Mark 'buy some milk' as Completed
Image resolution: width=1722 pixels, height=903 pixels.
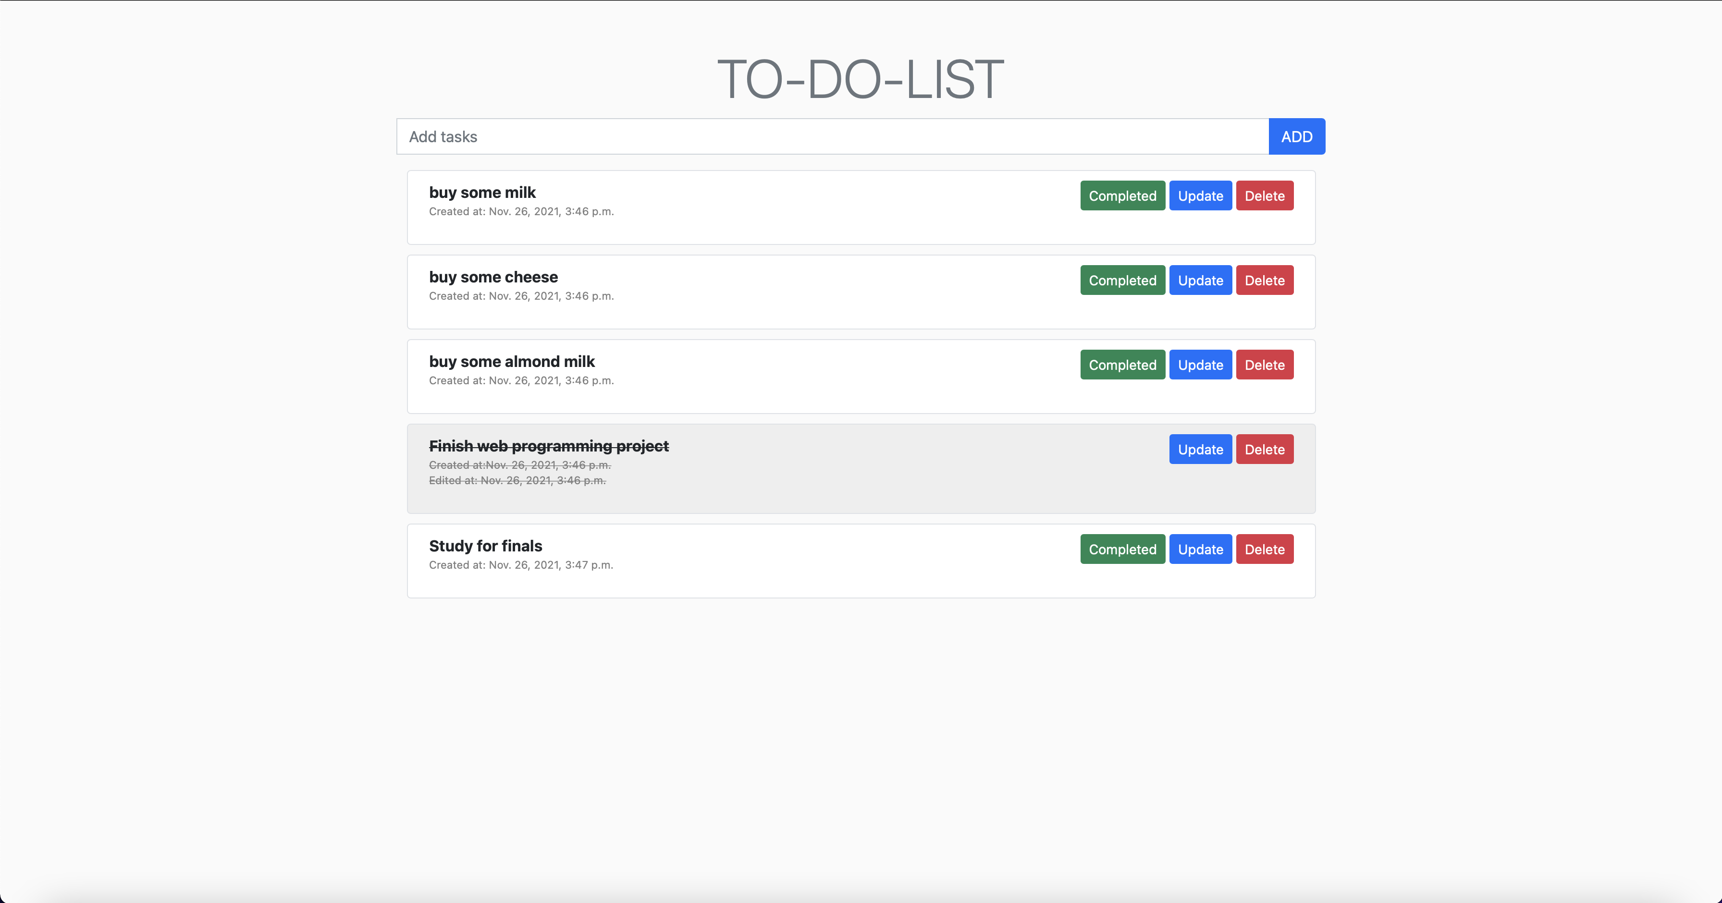pyautogui.click(x=1122, y=195)
